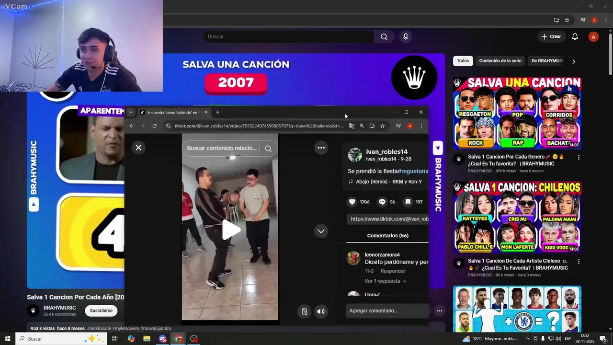Close the 'dawn bailando' TikTok tab
613x345 pixels.
tap(206, 112)
